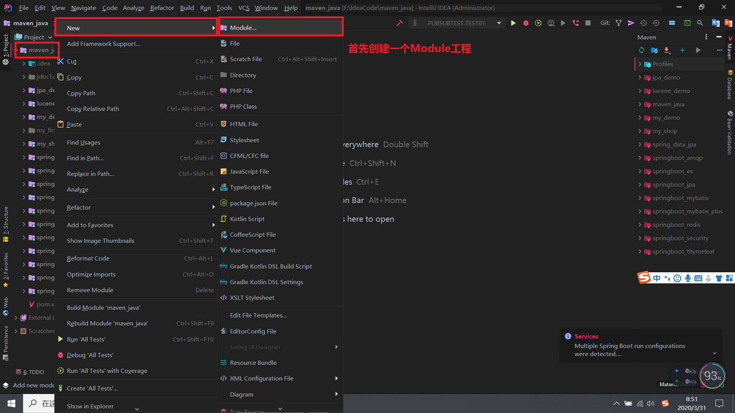Click the circular network speed indicator showing 93%
Image resolution: width=735 pixels, height=413 pixels.
pyautogui.click(x=712, y=376)
